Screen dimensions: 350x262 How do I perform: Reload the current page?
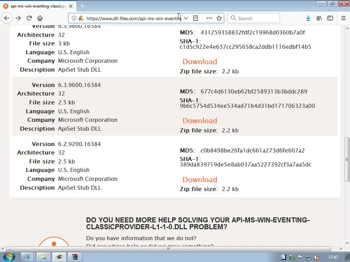(29, 18)
